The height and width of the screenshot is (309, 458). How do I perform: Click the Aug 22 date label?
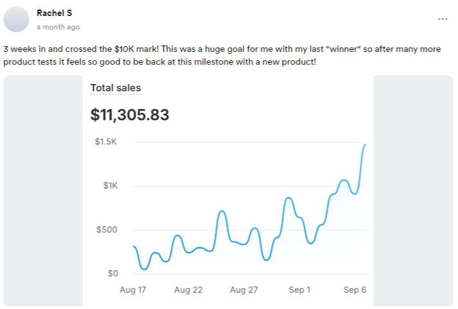tap(188, 290)
